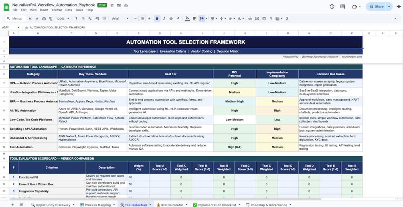Open text wrapping dropdown
The width and height of the screenshot is (403, 207).
coord(231,19)
